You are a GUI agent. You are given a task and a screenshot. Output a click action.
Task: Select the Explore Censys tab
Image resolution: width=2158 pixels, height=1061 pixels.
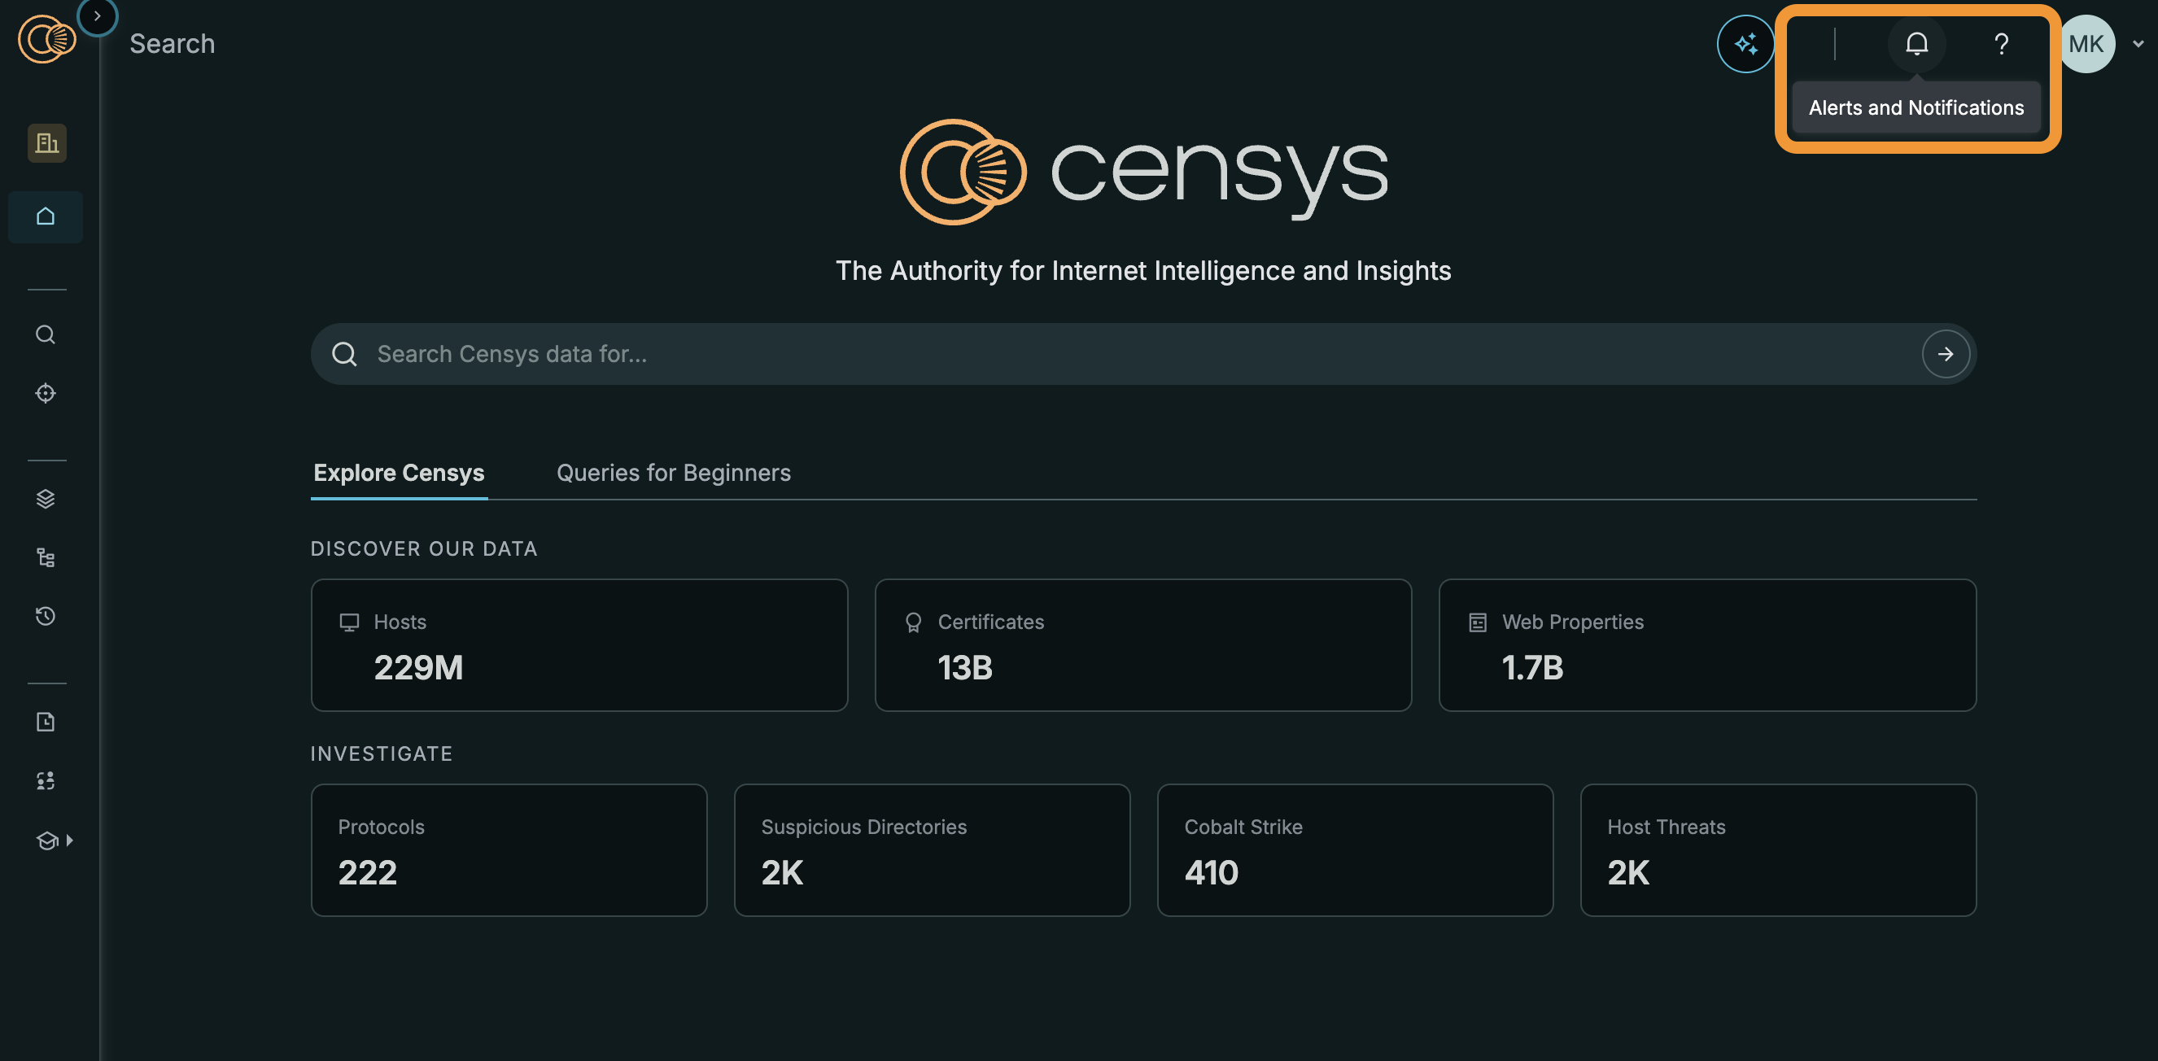click(399, 473)
